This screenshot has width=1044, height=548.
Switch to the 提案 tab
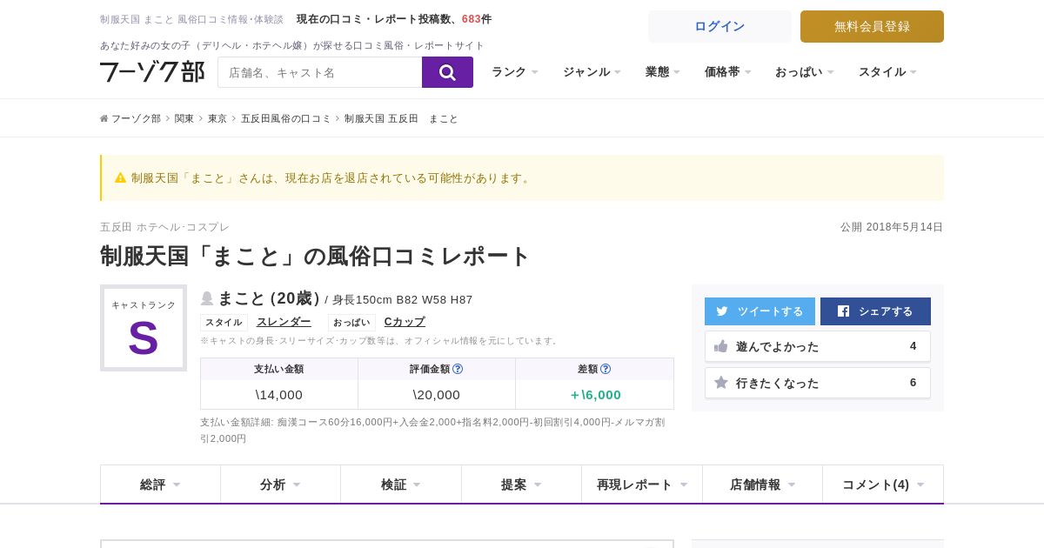pyautogui.click(x=521, y=485)
